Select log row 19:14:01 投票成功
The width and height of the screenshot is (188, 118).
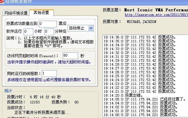click(x=141, y=111)
